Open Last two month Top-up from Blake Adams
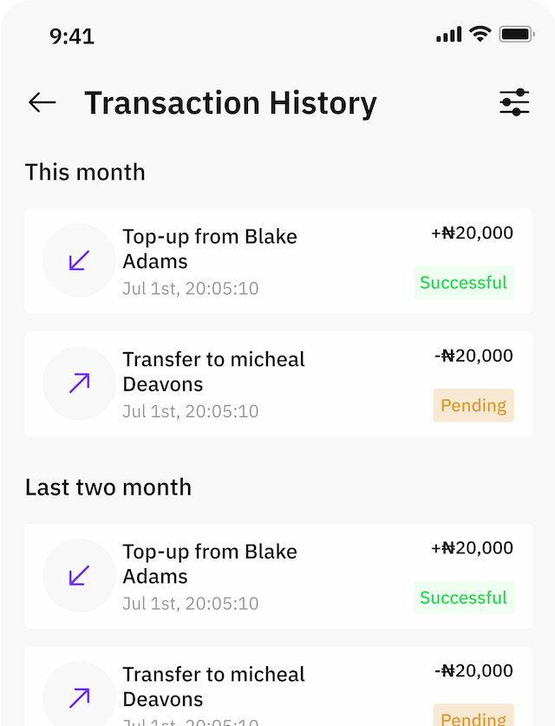The width and height of the screenshot is (555, 726). coord(278,576)
